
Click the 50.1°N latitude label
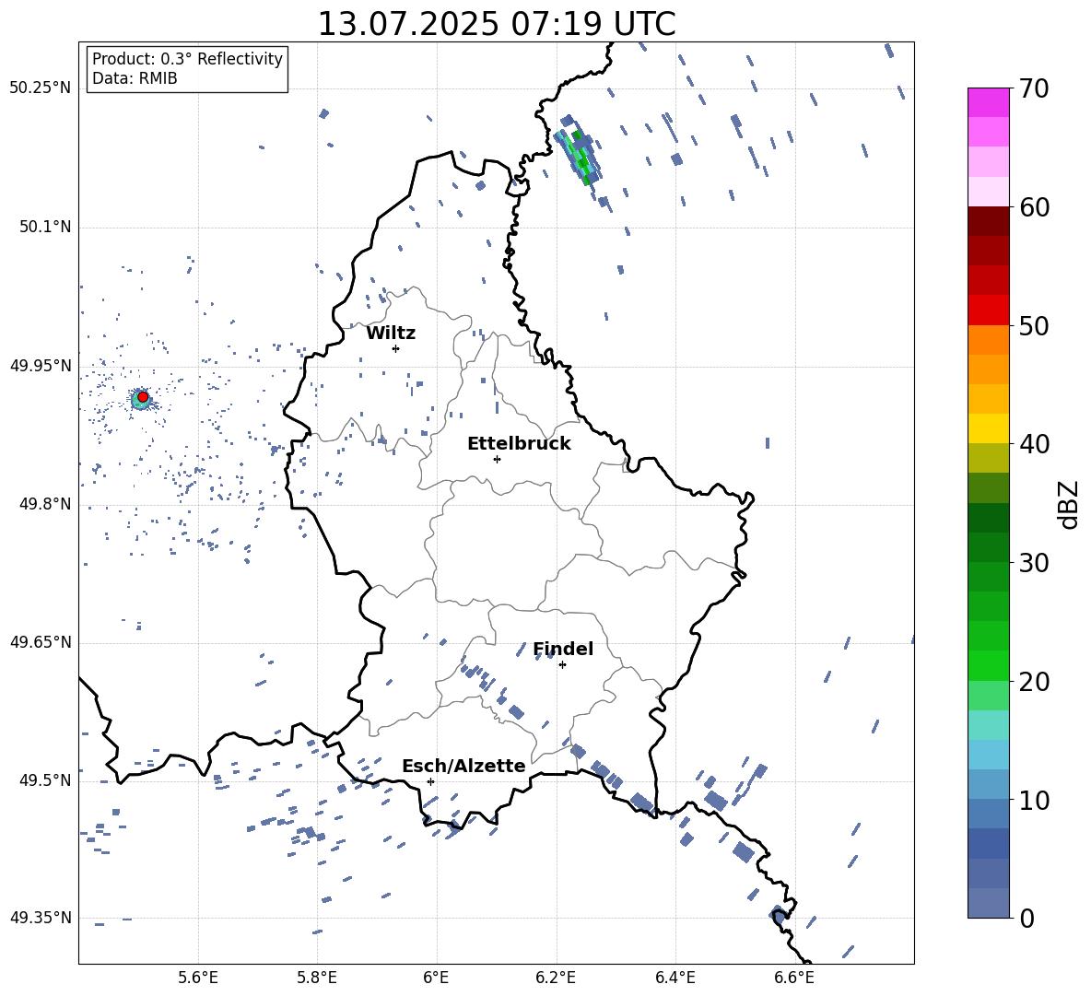(45, 227)
